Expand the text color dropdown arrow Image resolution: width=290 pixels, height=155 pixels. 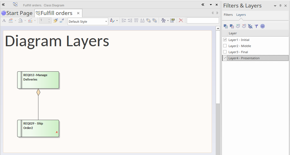click(x=117, y=21)
